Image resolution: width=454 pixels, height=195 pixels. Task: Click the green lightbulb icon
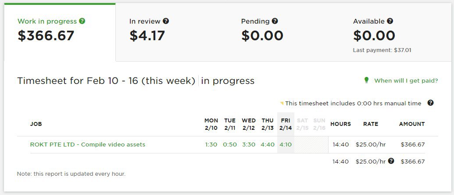click(x=367, y=80)
